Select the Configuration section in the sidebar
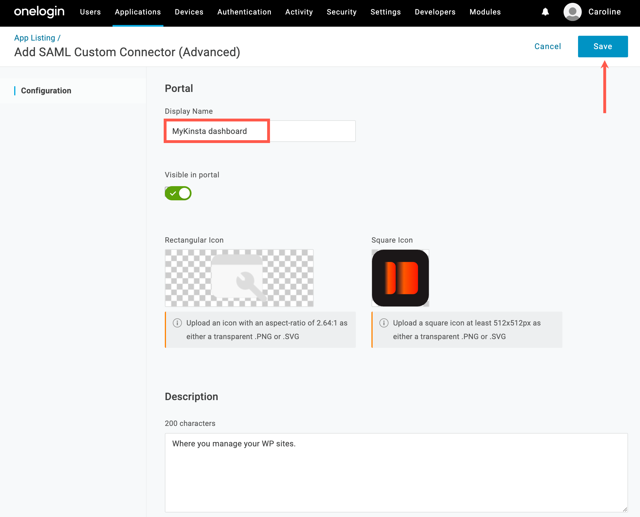640x517 pixels. (x=46, y=91)
